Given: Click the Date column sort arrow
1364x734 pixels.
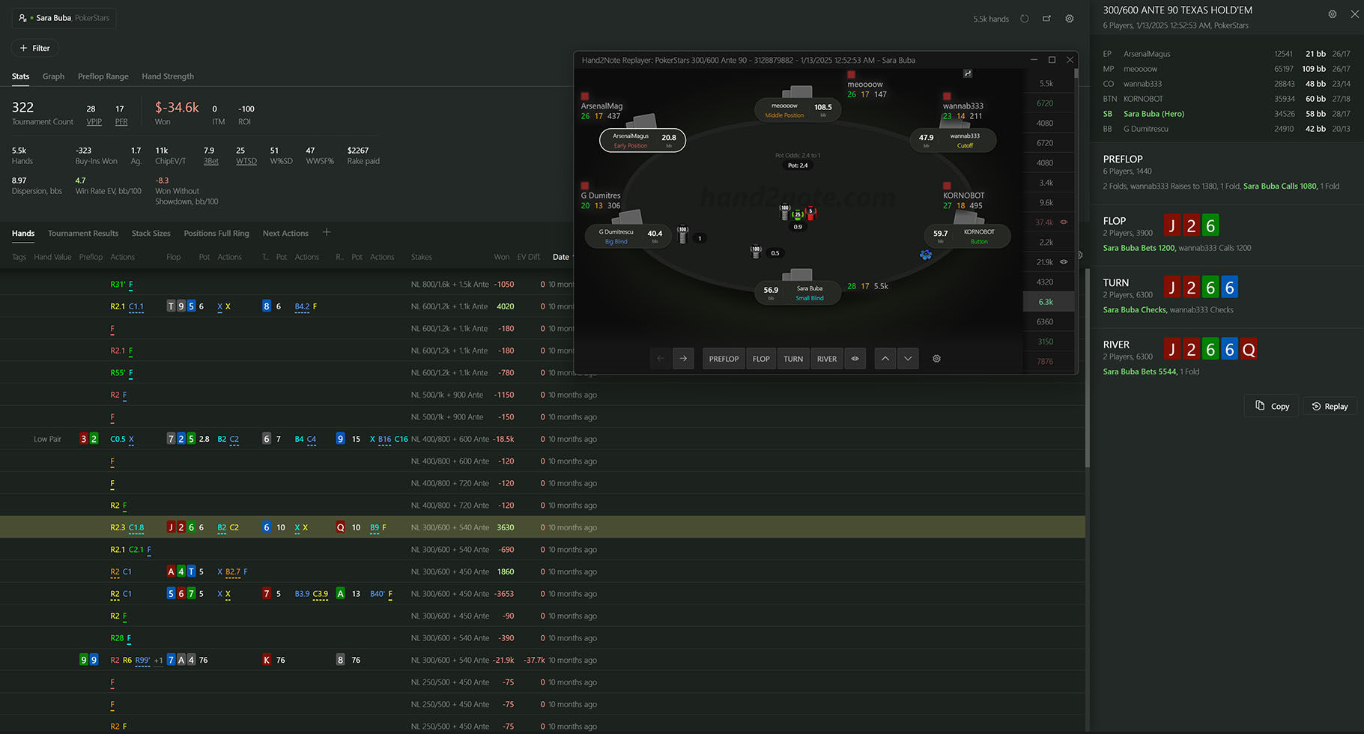Looking at the screenshot, I should tap(572, 257).
